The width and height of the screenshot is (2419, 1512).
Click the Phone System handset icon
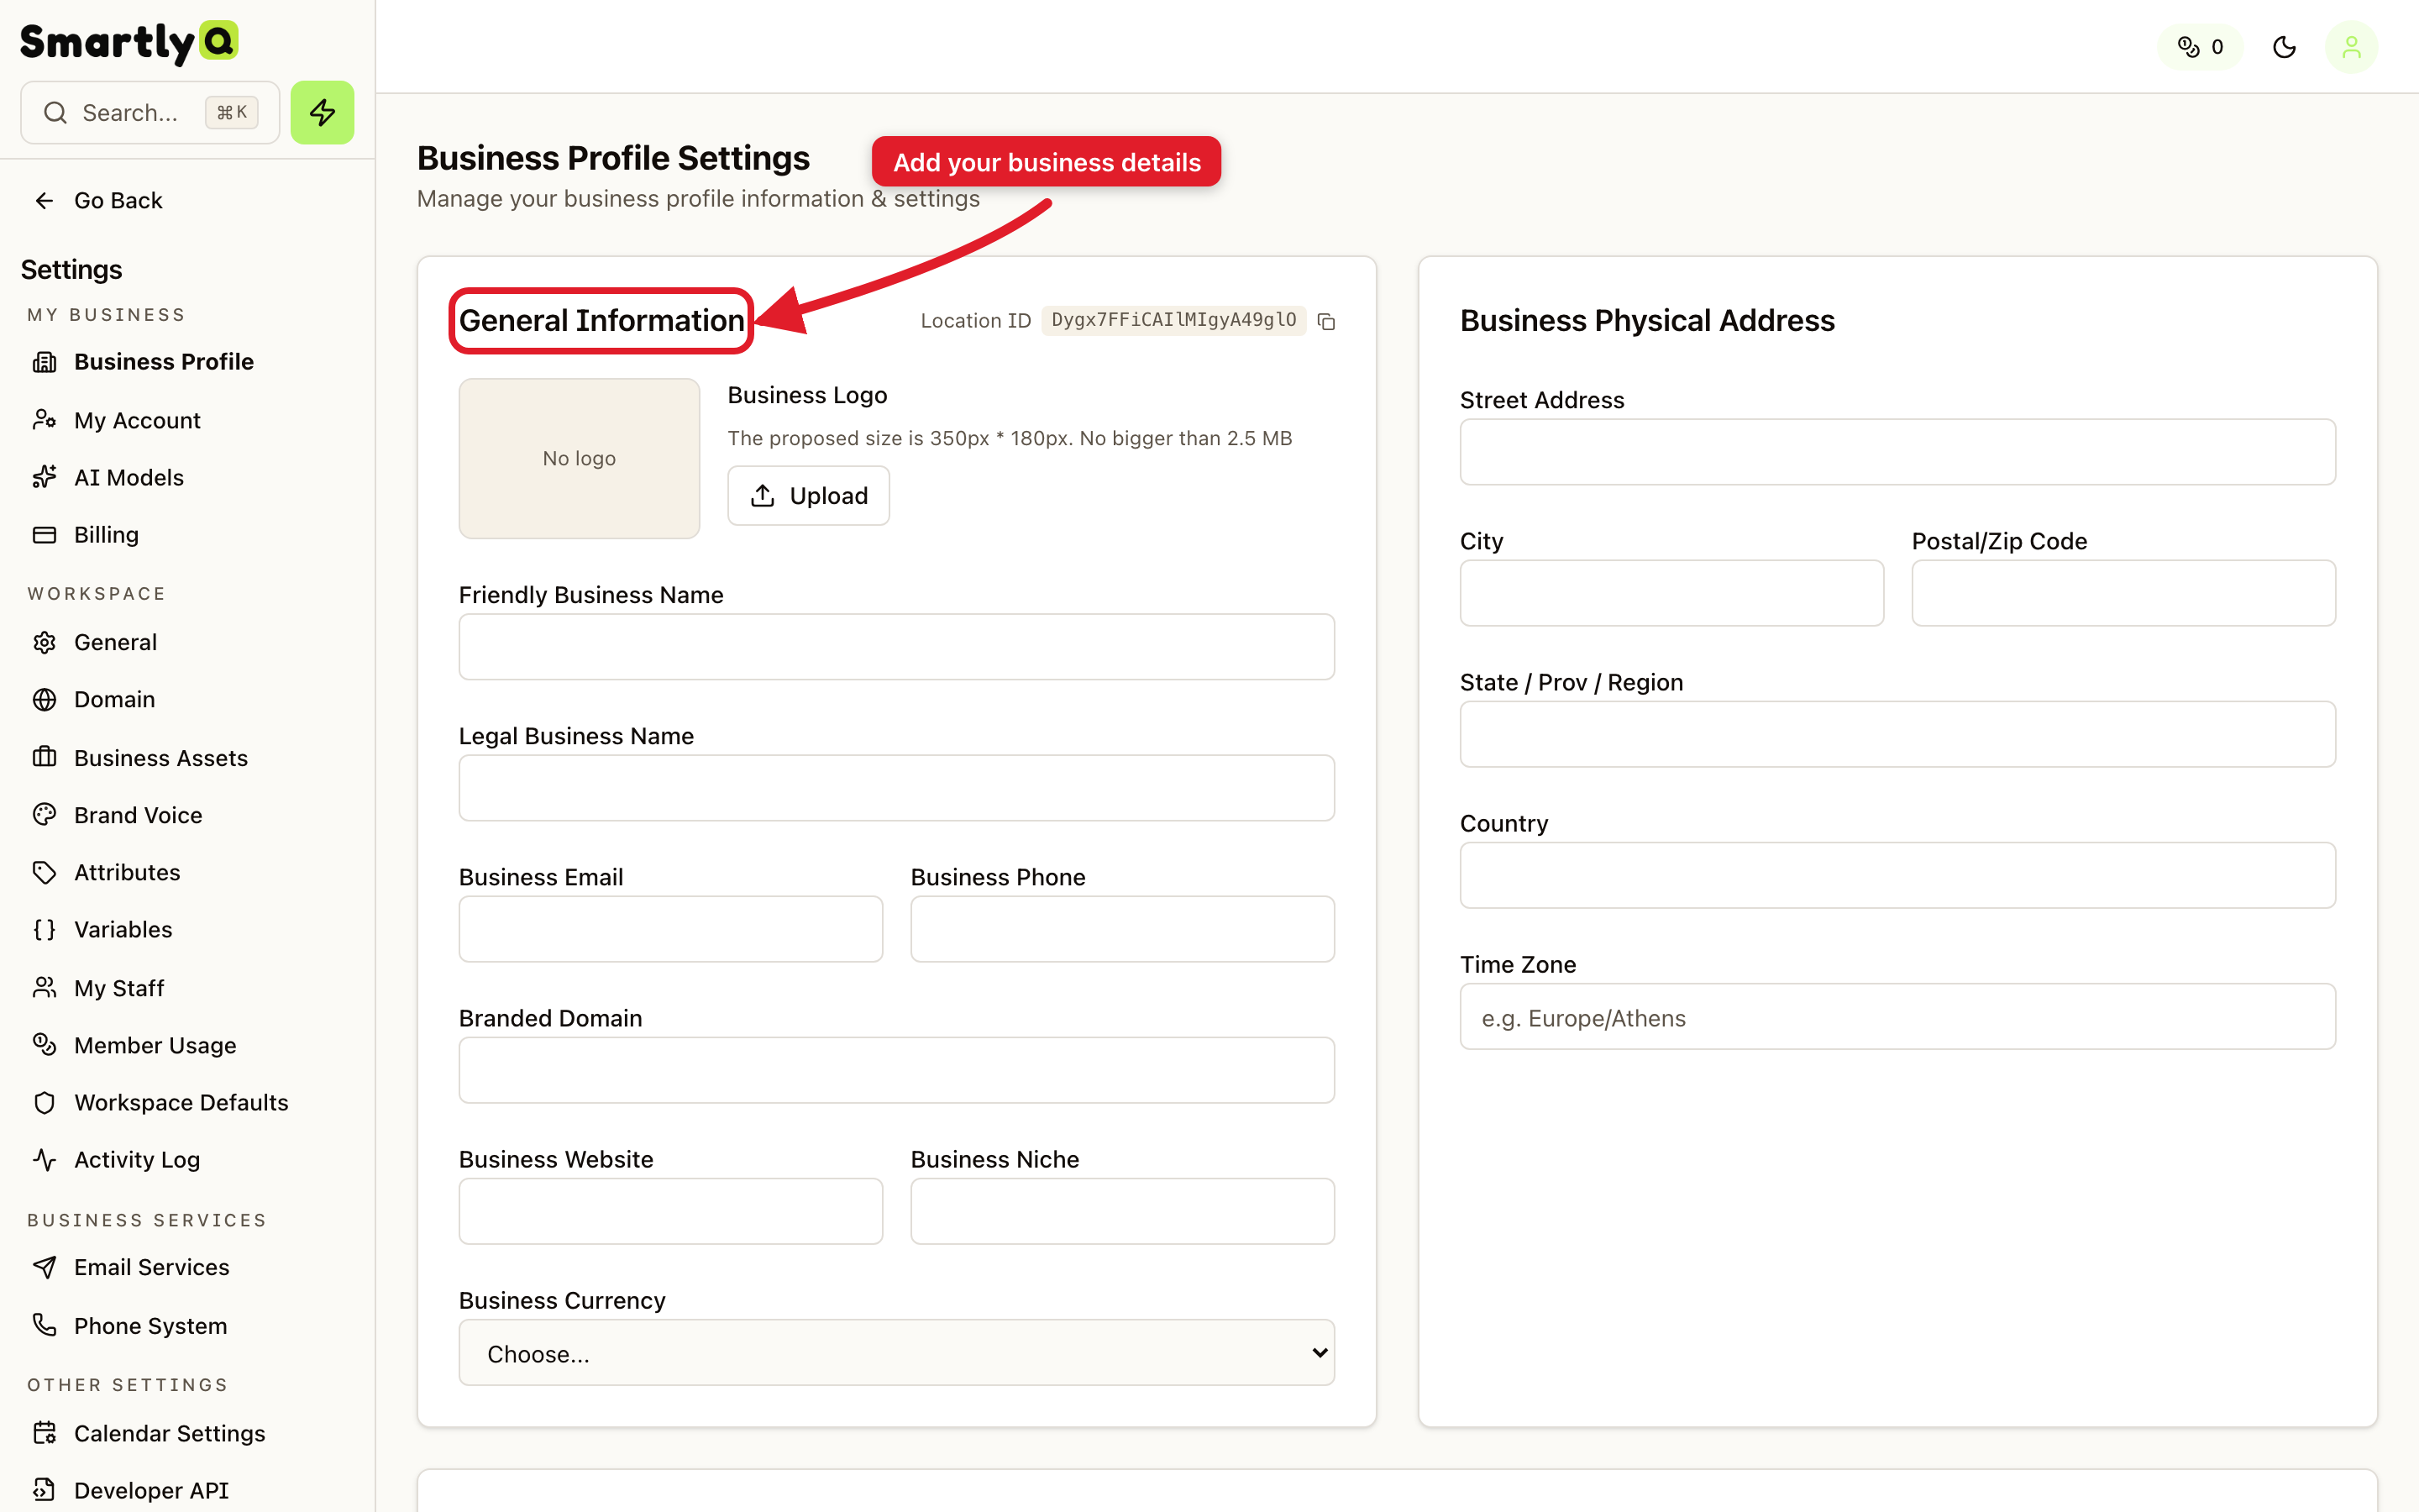click(44, 1325)
